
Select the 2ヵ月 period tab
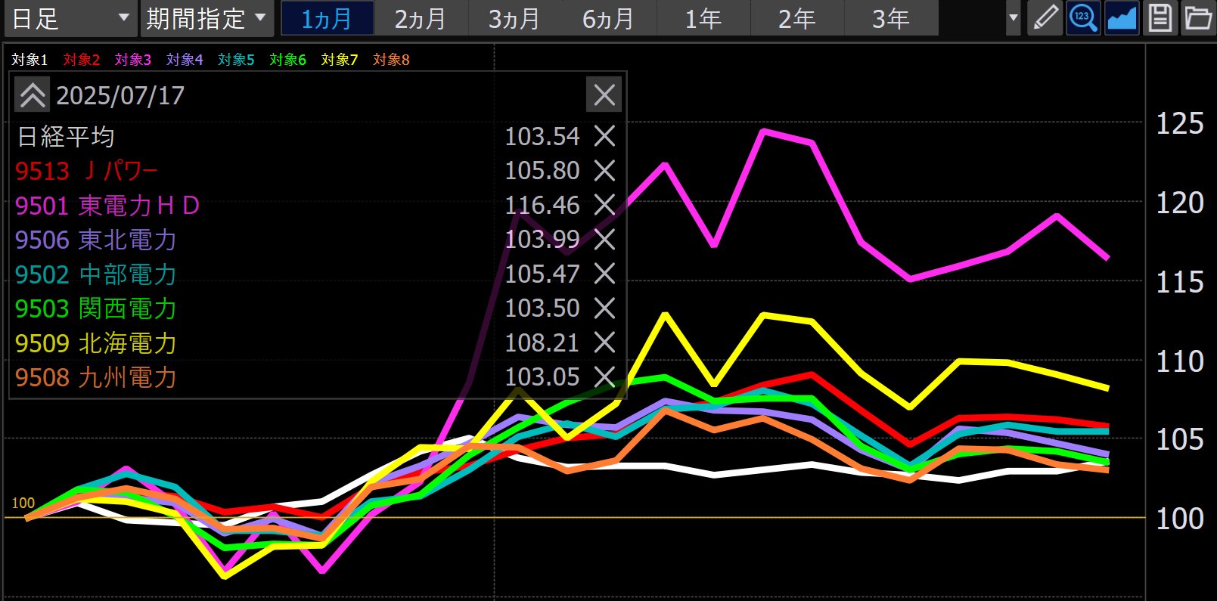click(421, 18)
